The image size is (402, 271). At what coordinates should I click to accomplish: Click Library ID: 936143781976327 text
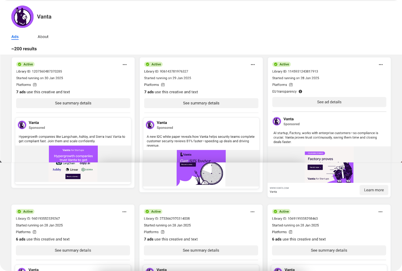coord(166,72)
